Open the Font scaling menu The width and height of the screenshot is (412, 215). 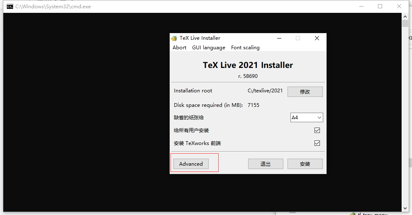click(245, 48)
